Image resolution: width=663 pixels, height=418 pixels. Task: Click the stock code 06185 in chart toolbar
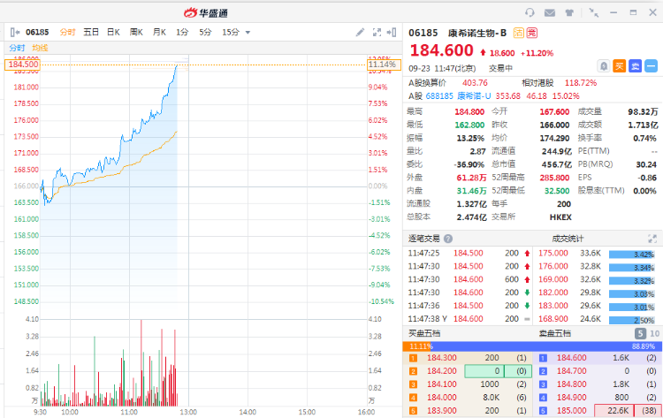tap(37, 32)
